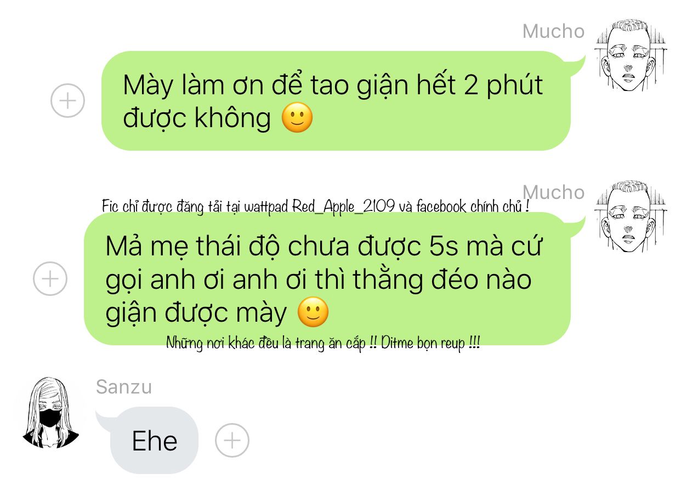Click the Mucho name above the second message
Screen dimensions: 681x485
tap(554, 192)
